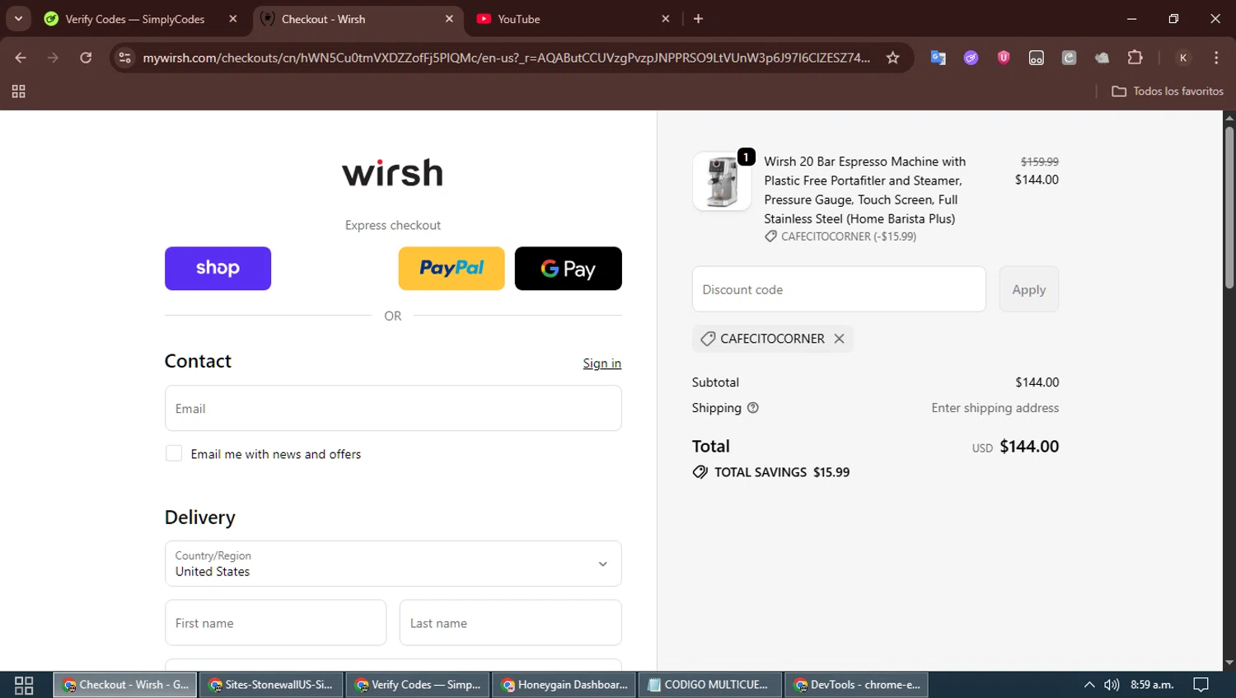Switch to Verify Codes taskbar window

[x=418, y=685]
